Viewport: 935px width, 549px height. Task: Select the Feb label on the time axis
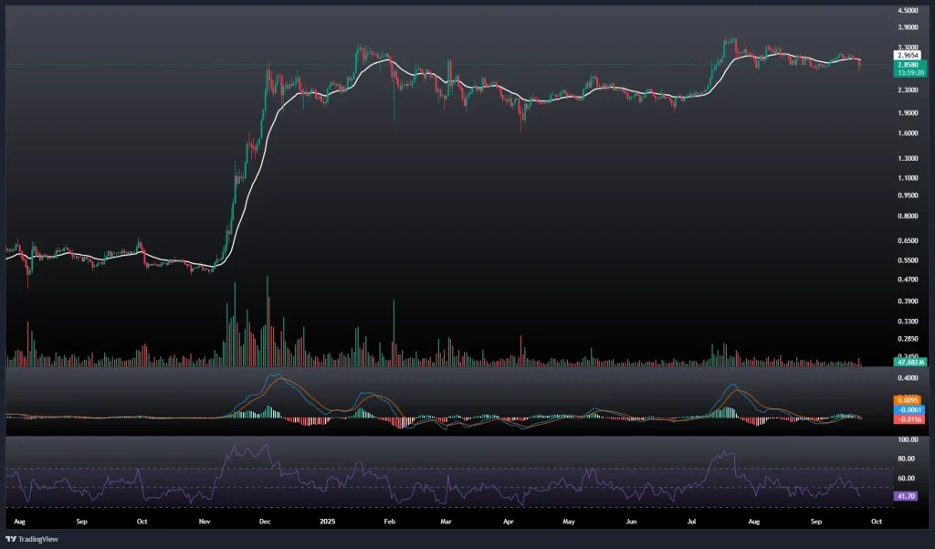pyautogui.click(x=389, y=521)
